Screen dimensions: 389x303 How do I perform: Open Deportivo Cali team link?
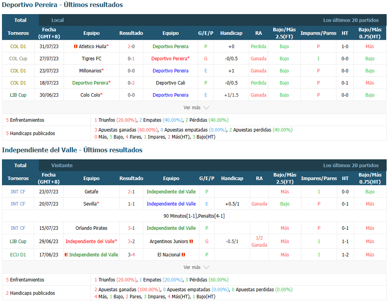tap(170, 83)
